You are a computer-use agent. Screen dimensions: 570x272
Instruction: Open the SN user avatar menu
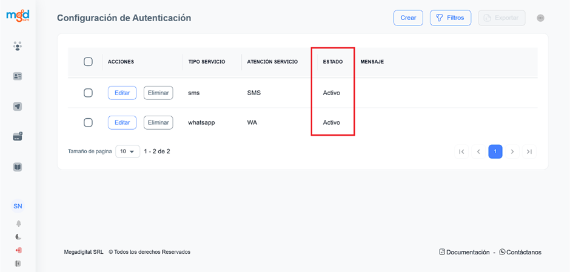(18, 206)
